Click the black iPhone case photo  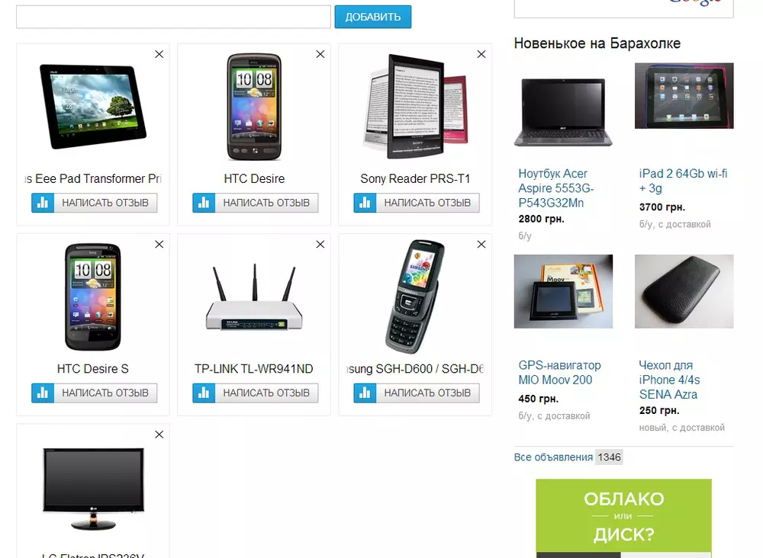(684, 291)
